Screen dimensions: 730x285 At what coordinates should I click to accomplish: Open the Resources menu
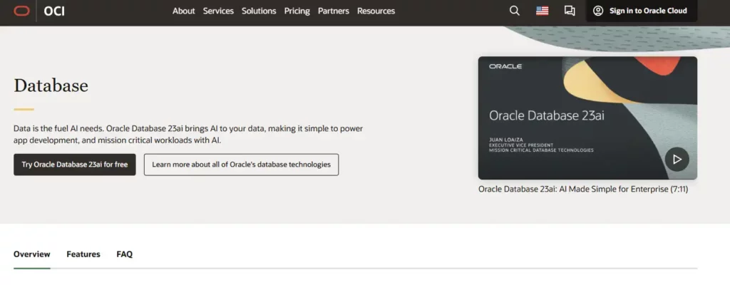coord(376,11)
